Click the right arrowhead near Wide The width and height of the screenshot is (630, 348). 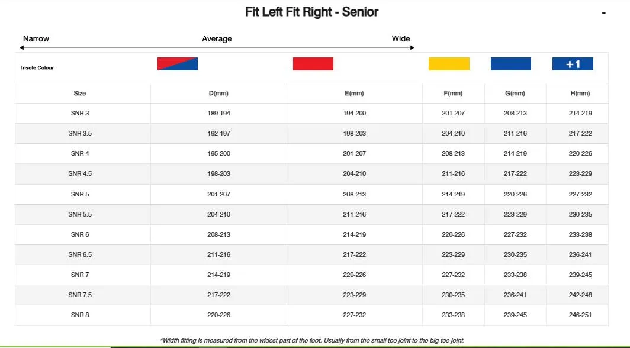coord(412,47)
